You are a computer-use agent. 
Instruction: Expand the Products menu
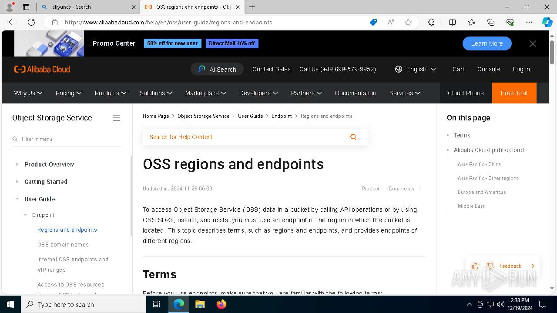point(111,93)
